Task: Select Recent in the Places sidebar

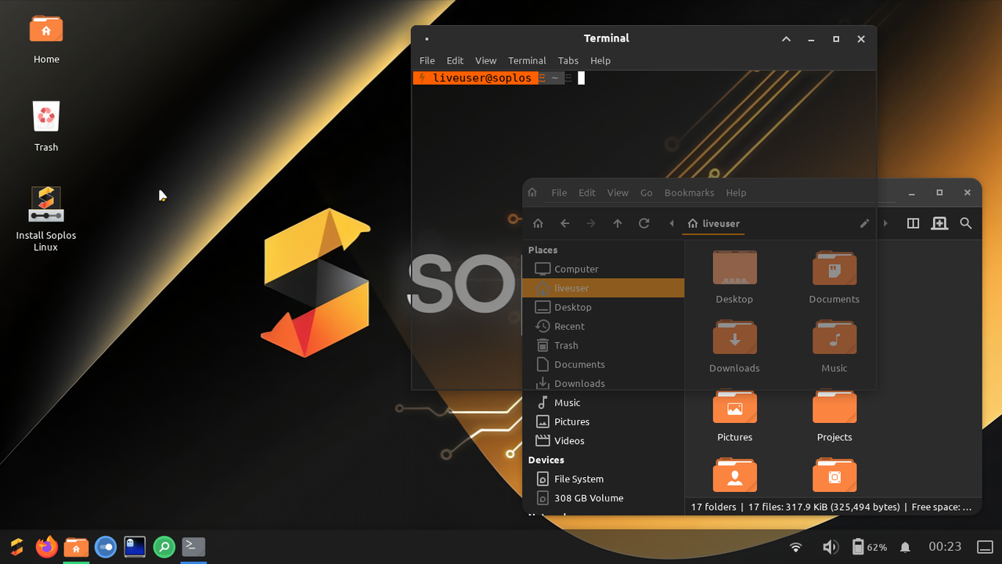Action: coord(603,326)
